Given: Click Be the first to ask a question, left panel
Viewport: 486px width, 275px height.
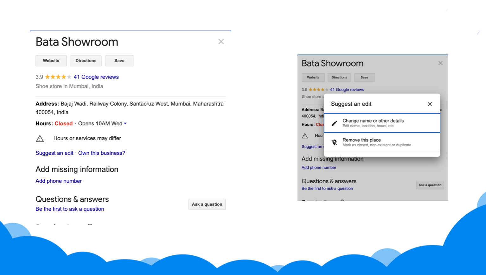Looking at the screenshot, I should click(x=70, y=209).
